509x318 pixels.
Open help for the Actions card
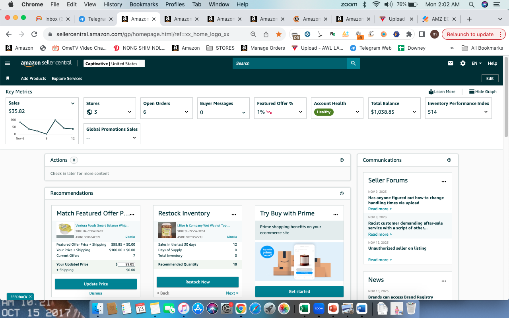coord(342,160)
